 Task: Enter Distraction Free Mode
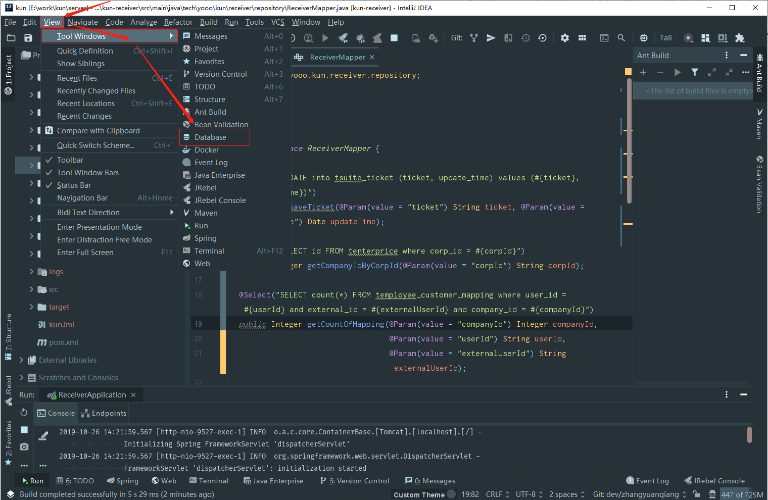click(x=110, y=240)
